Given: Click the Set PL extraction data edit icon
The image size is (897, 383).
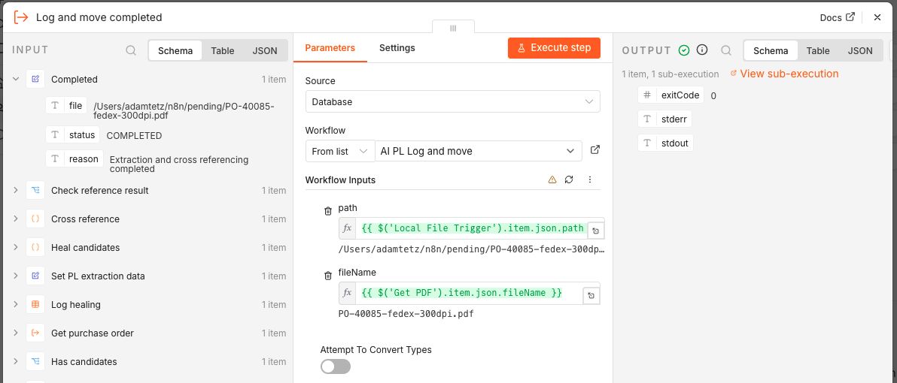Looking at the screenshot, I should pyautogui.click(x=35, y=276).
